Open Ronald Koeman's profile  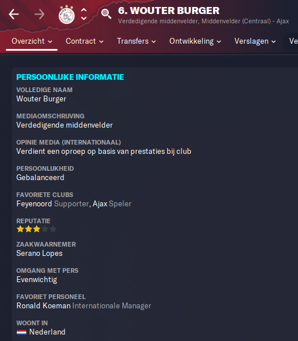tap(44, 306)
